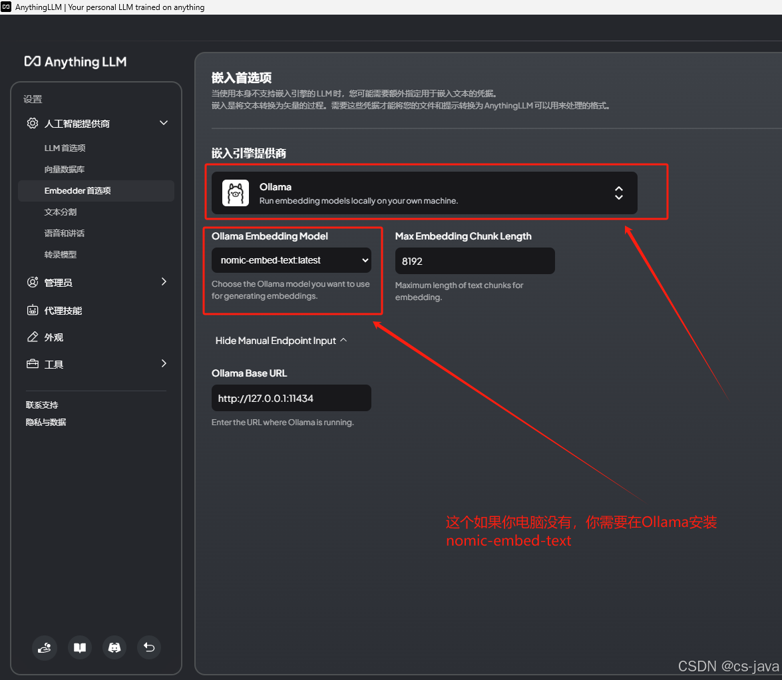Click the 工具 toolbox icon
Image resolution: width=782 pixels, height=680 pixels.
33,364
